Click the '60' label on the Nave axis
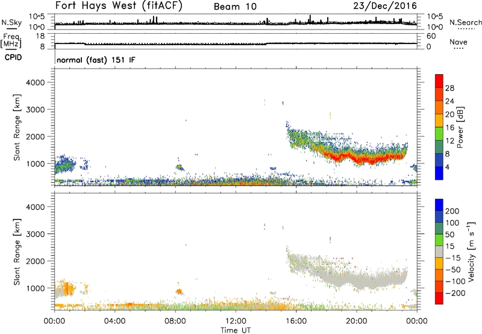 click(431, 36)
